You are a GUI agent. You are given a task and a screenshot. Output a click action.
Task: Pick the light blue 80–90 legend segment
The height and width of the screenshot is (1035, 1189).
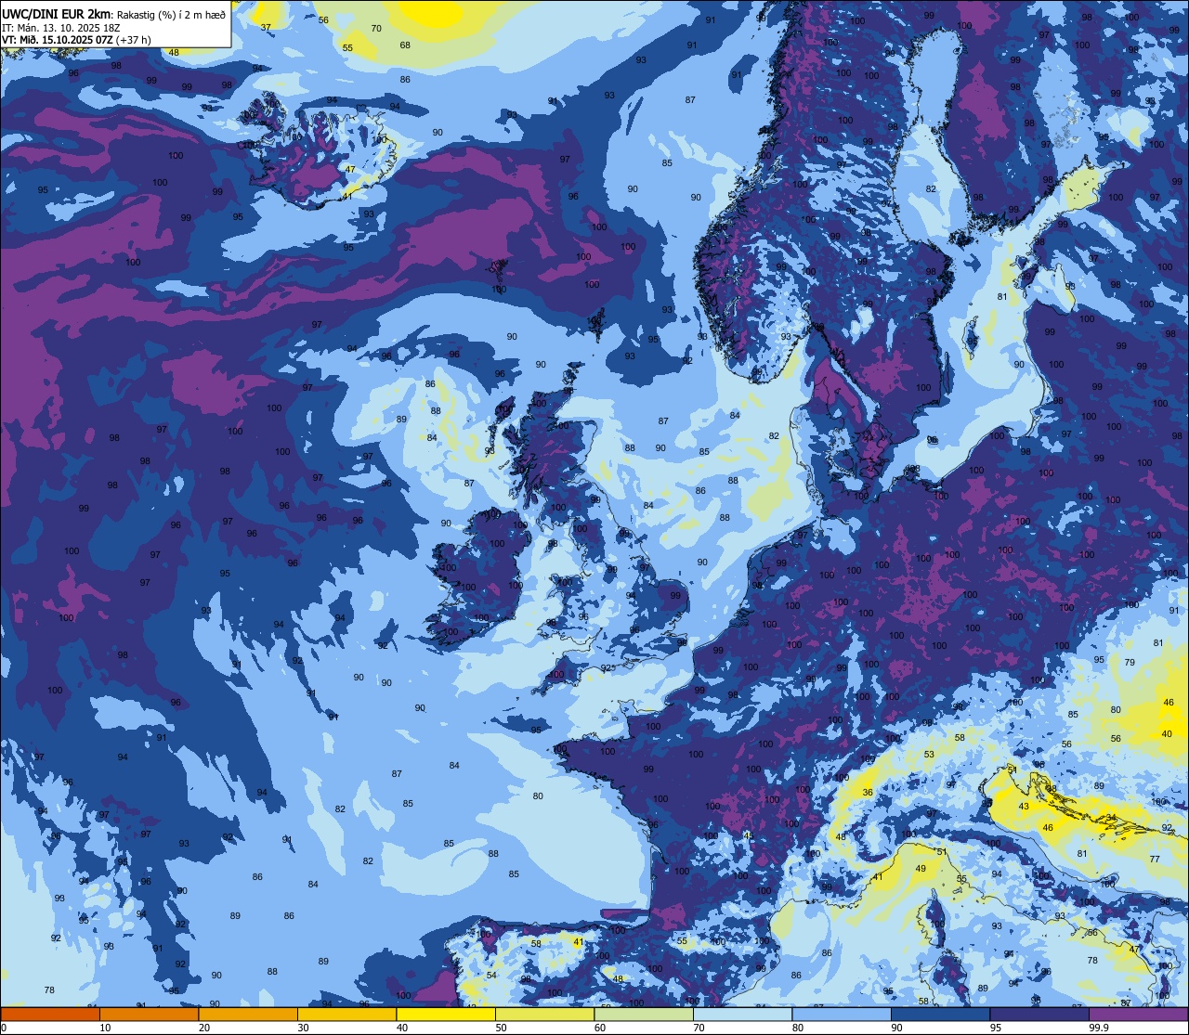pos(842,1014)
